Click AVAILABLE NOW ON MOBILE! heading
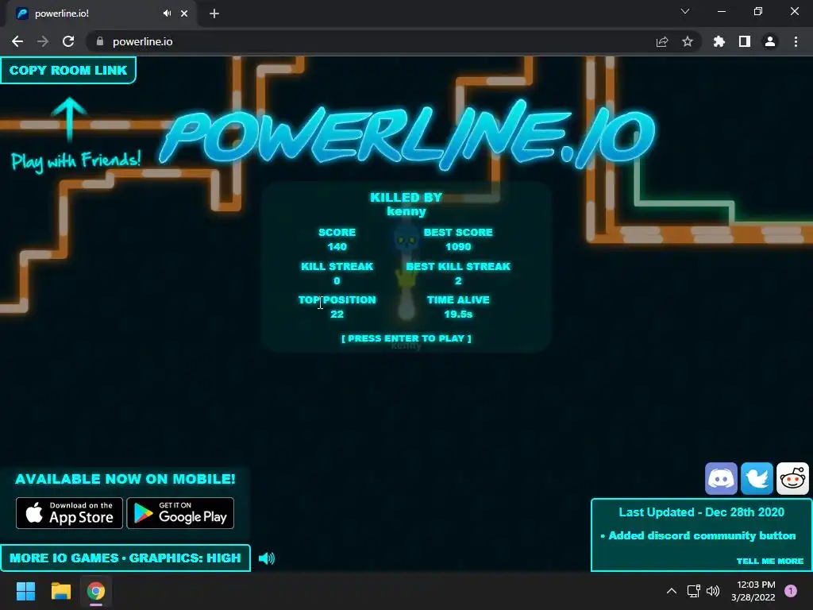The height and width of the screenshot is (610, 813). pyautogui.click(x=125, y=479)
